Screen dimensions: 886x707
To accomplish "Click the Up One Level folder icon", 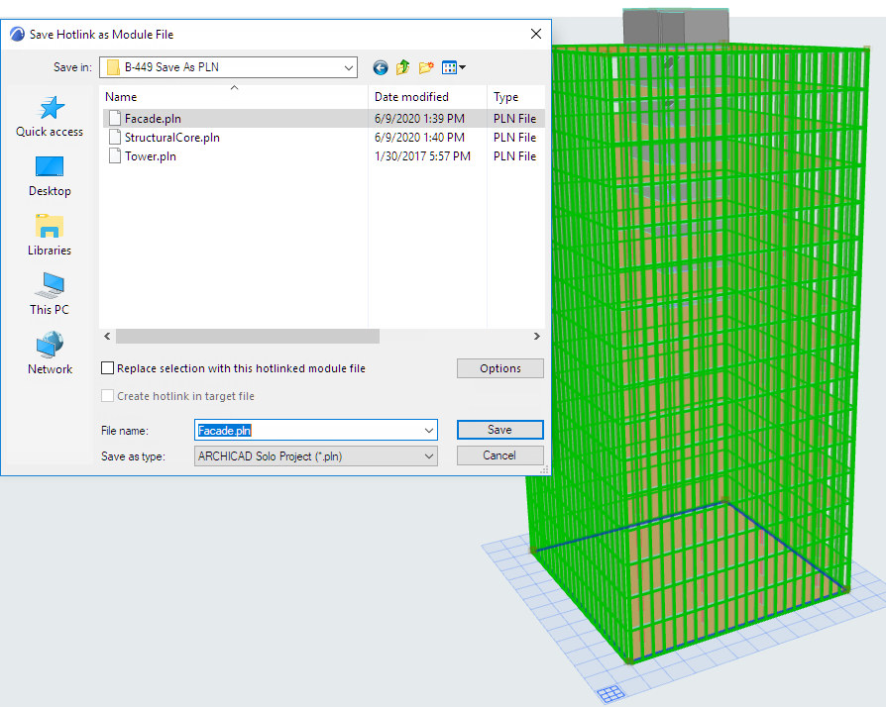I will click(403, 67).
